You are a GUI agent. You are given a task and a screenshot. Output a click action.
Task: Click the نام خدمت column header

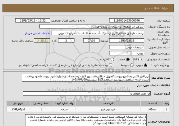pyautogui.click(x=108, y=103)
